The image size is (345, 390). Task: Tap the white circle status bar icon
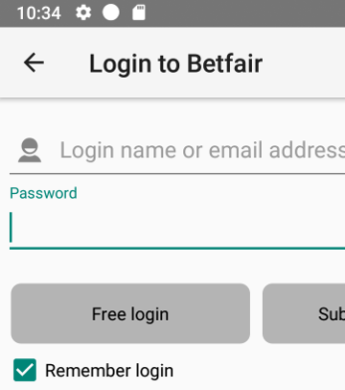[111, 12]
